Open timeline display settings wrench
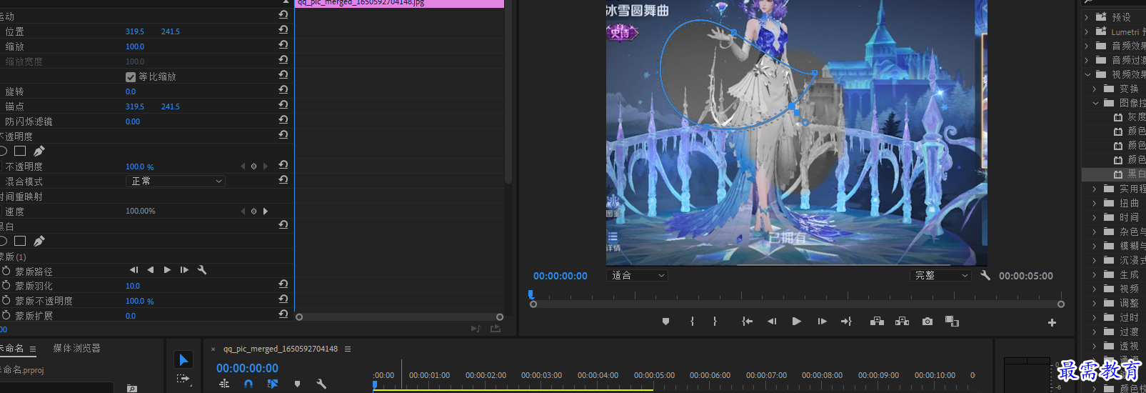1146x393 pixels. click(x=321, y=384)
